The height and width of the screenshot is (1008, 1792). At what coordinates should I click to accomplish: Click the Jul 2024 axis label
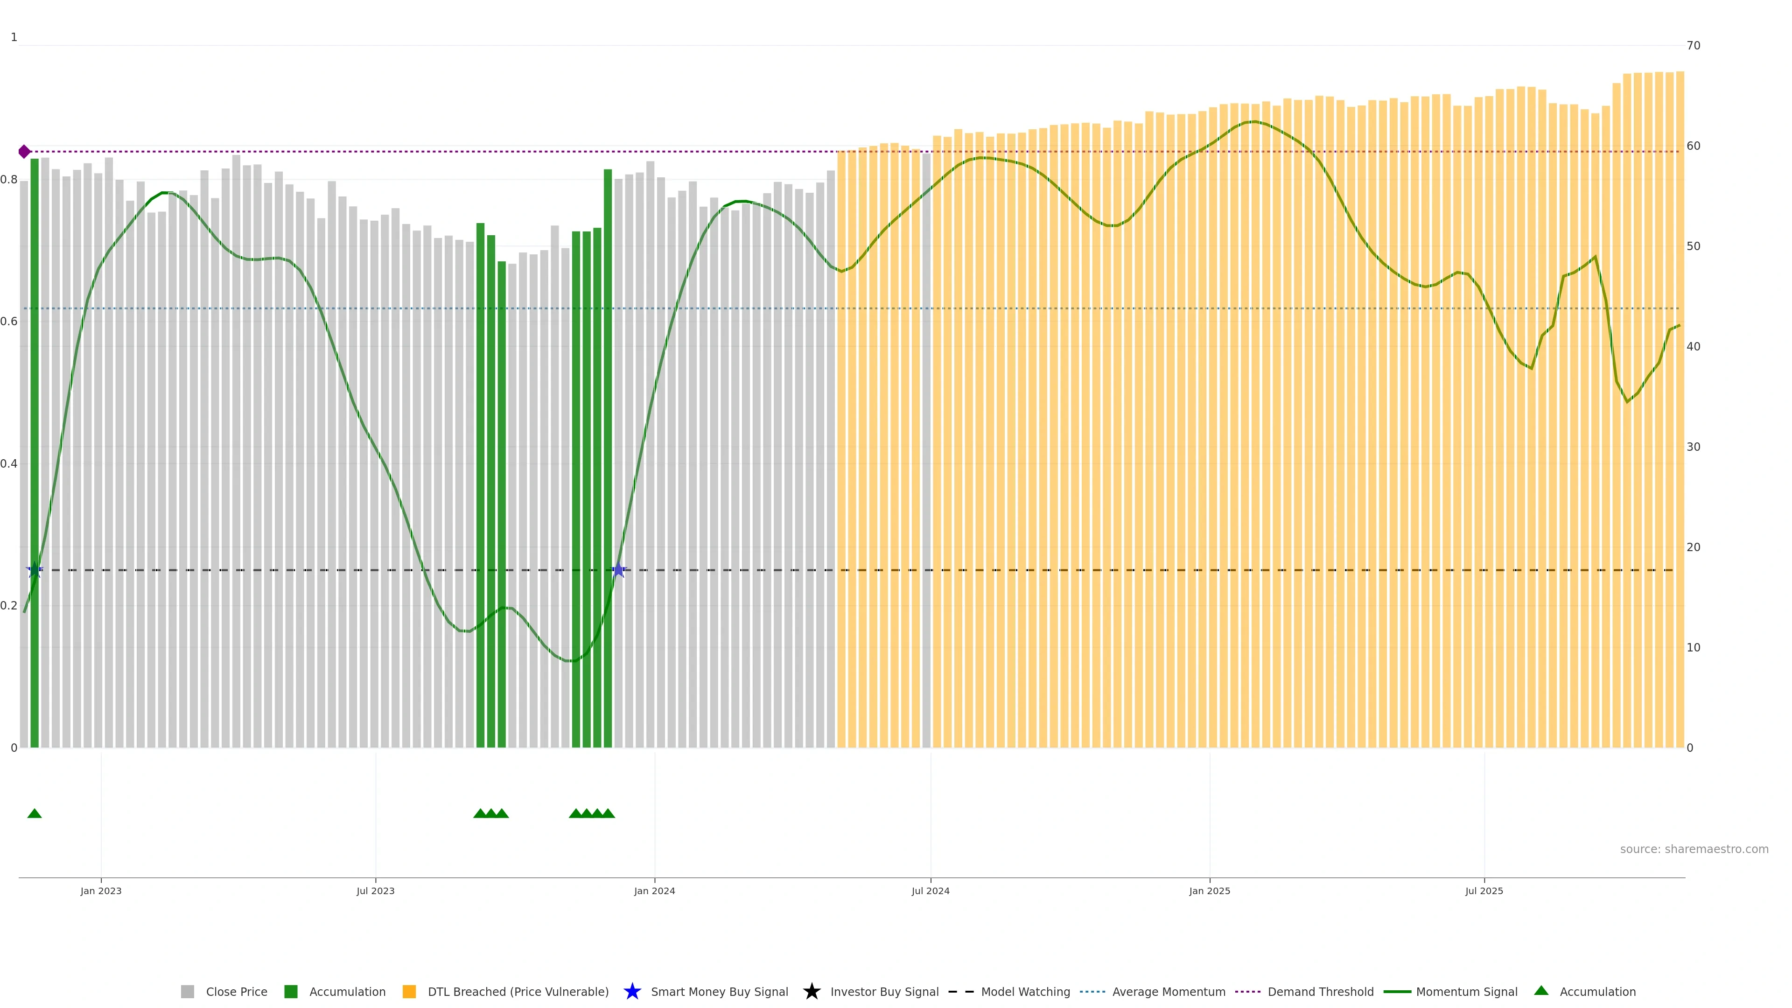tap(930, 890)
